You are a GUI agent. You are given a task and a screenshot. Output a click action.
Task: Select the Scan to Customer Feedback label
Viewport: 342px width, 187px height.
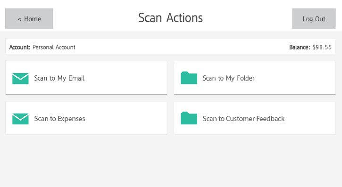243,118
